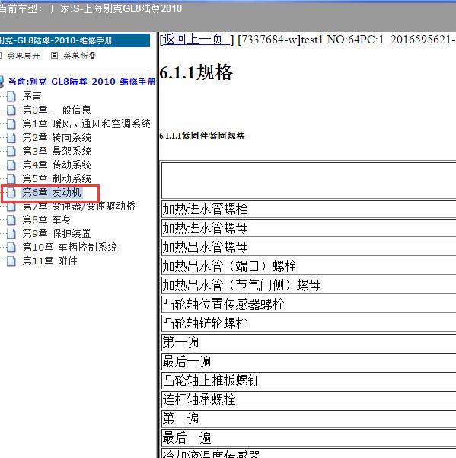
Task: Open 第1章 暖风、通风和空调系统 chapter
Action: coord(86,123)
